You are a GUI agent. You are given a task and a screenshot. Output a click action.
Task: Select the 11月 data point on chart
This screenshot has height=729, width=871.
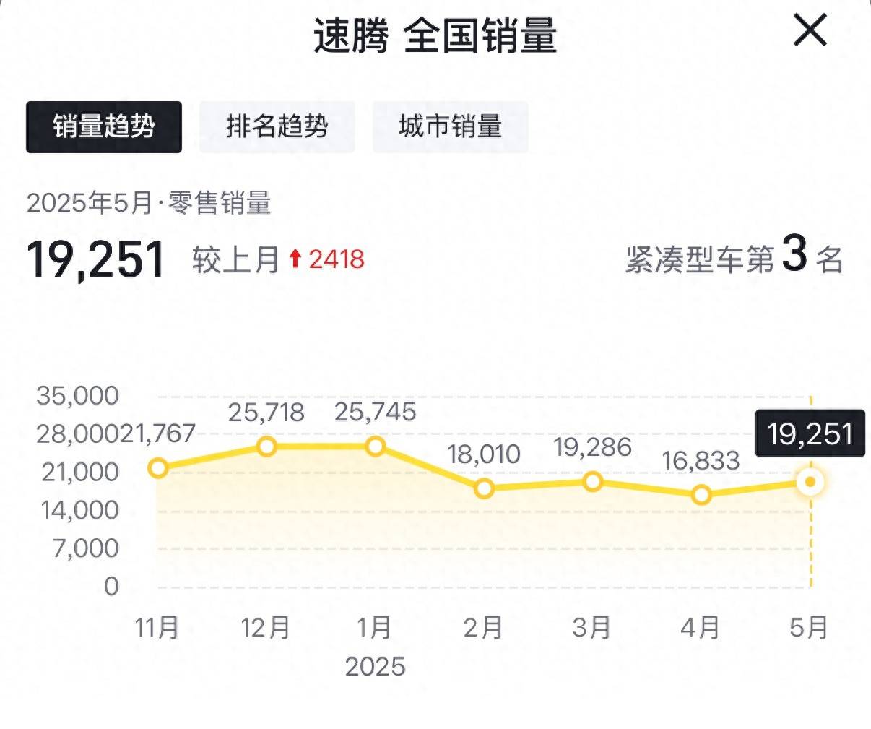tap(158, 468)
